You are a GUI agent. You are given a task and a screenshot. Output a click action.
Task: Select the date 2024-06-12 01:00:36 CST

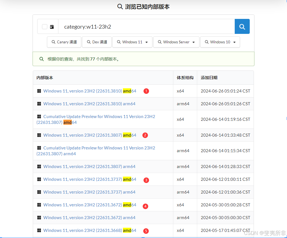tap(226, 192)
